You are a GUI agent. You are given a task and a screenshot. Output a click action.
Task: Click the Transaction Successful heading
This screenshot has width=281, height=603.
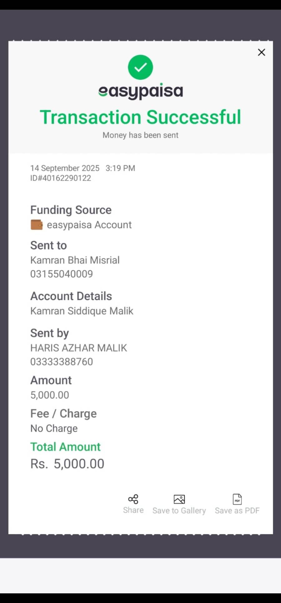coord(140,117)
